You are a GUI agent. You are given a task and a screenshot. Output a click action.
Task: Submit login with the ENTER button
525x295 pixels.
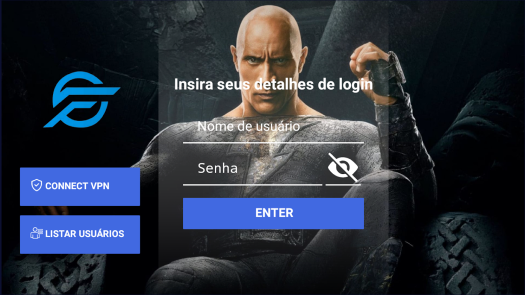[274, 213]
